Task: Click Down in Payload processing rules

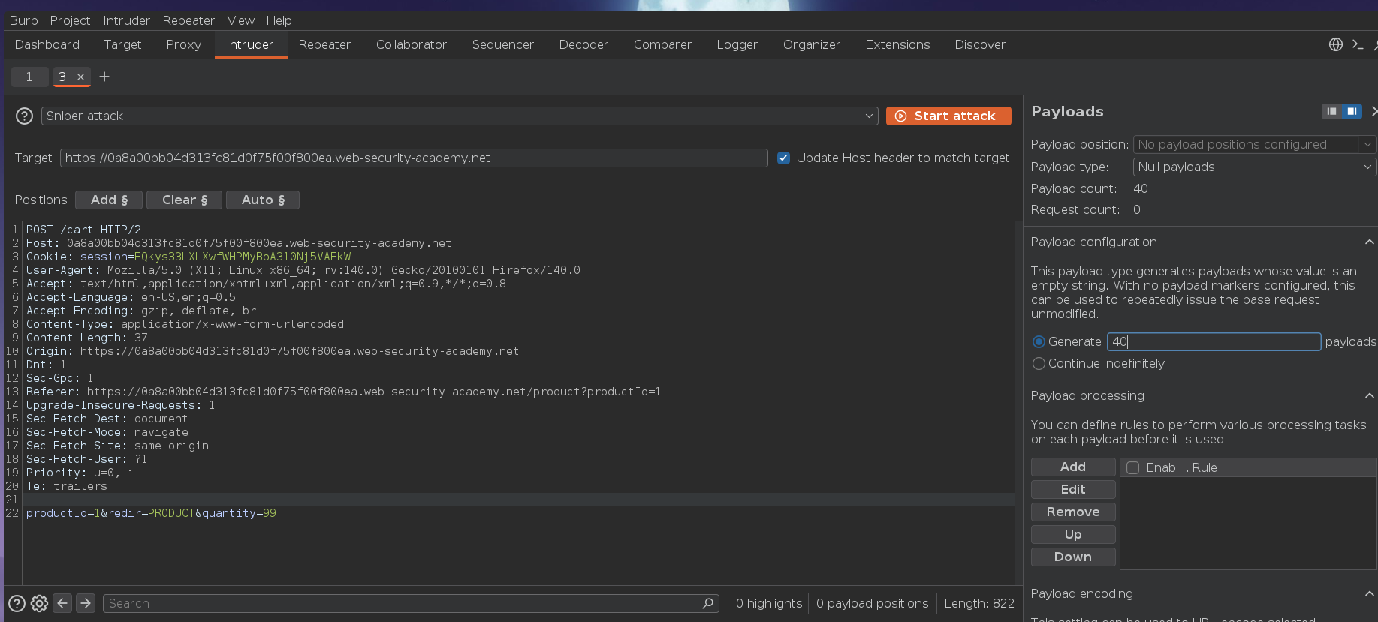Action: click(x=1073, y=557)
